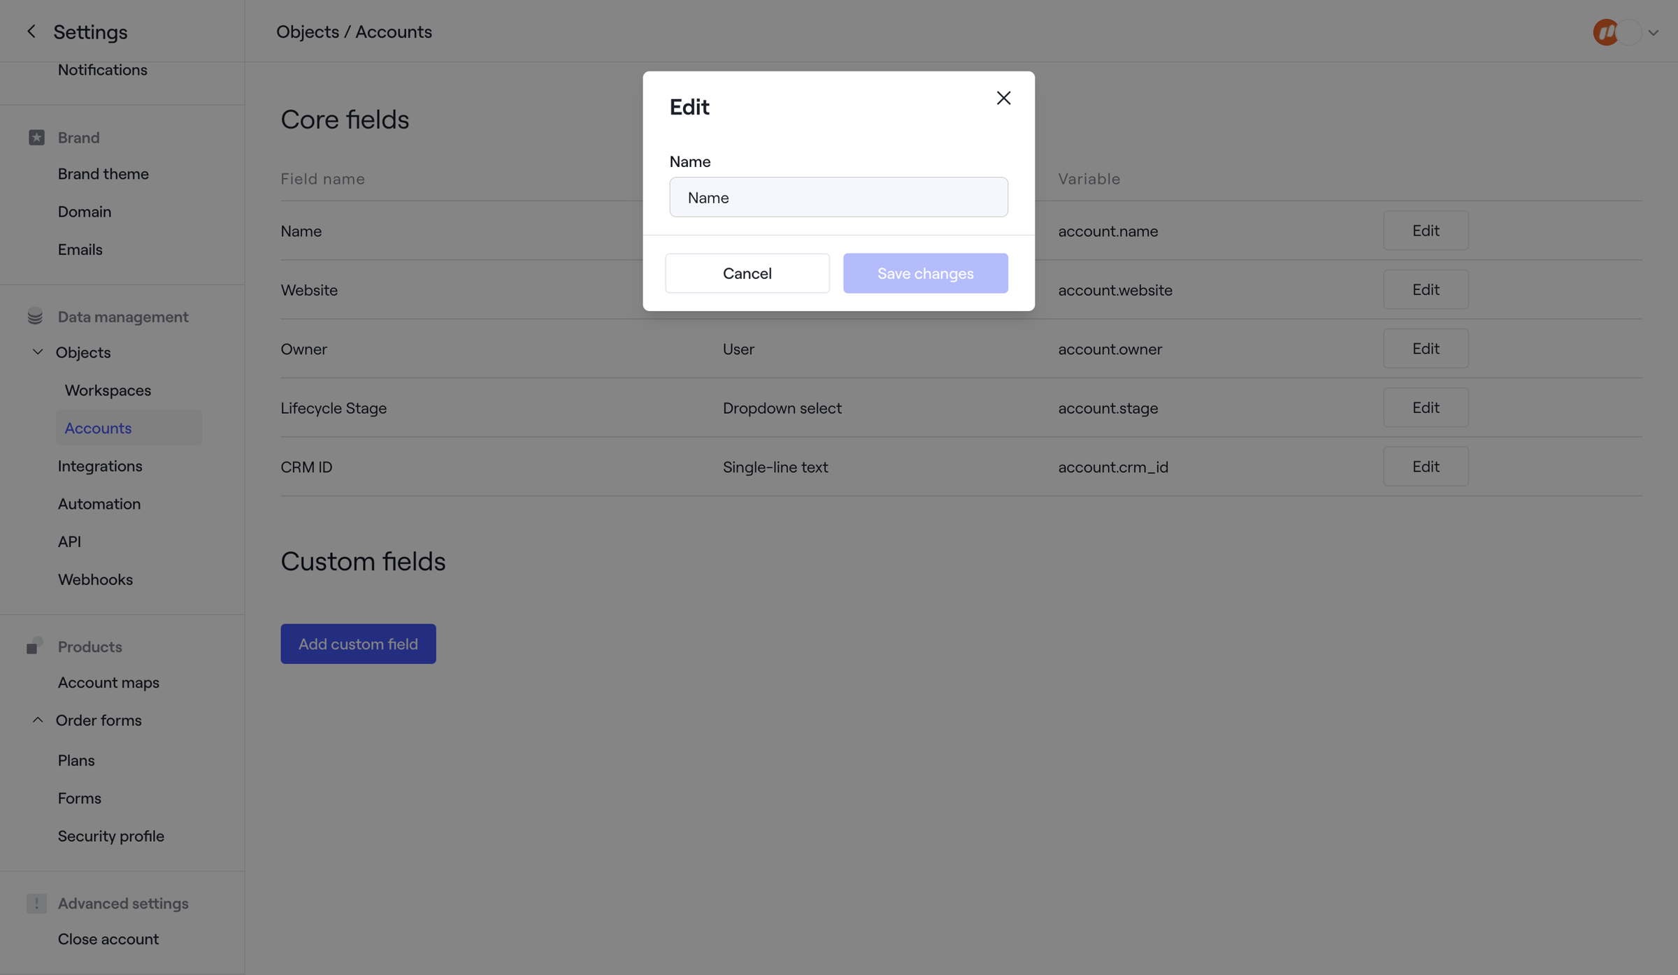Open Emails settings

[x=80, y=250]
